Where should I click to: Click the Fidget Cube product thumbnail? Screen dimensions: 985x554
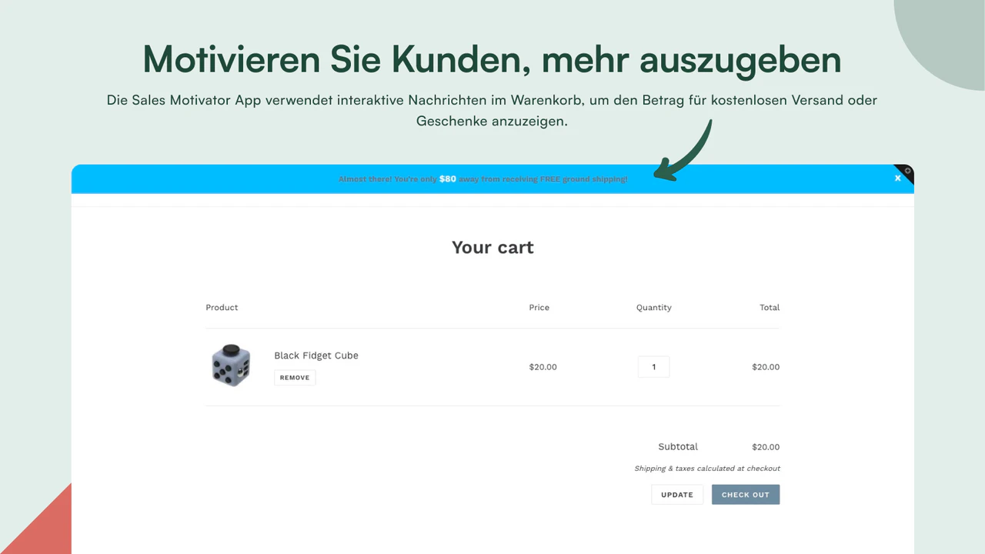pyautogui.click(x=231, y=365)
